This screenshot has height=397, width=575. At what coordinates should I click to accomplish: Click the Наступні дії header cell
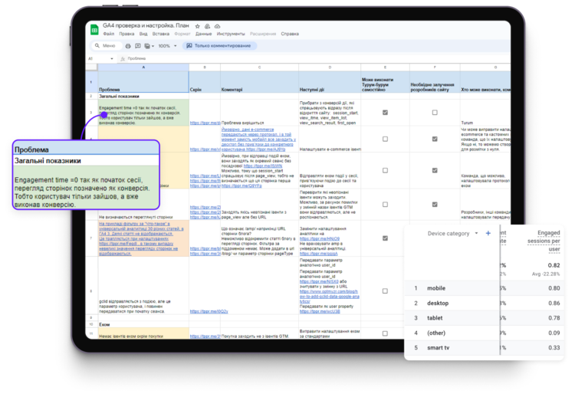330,81
